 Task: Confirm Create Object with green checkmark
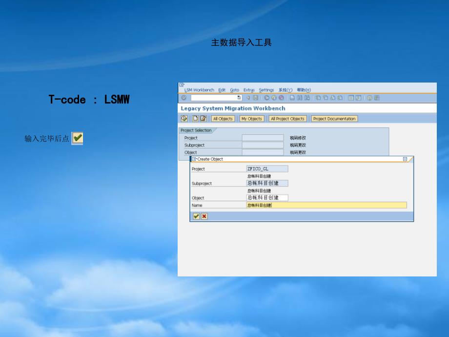click(x=196, y=216)
